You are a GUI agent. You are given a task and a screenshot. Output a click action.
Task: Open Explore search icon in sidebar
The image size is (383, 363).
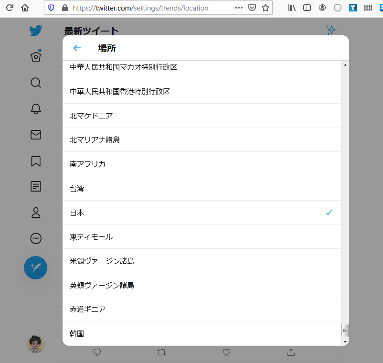pos(36,83)
